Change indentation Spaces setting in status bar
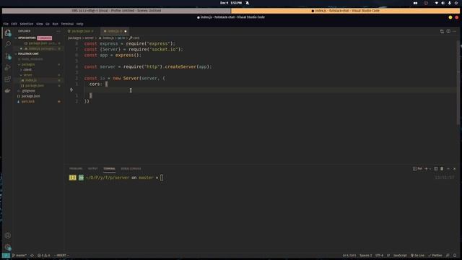 coord(366,255)
